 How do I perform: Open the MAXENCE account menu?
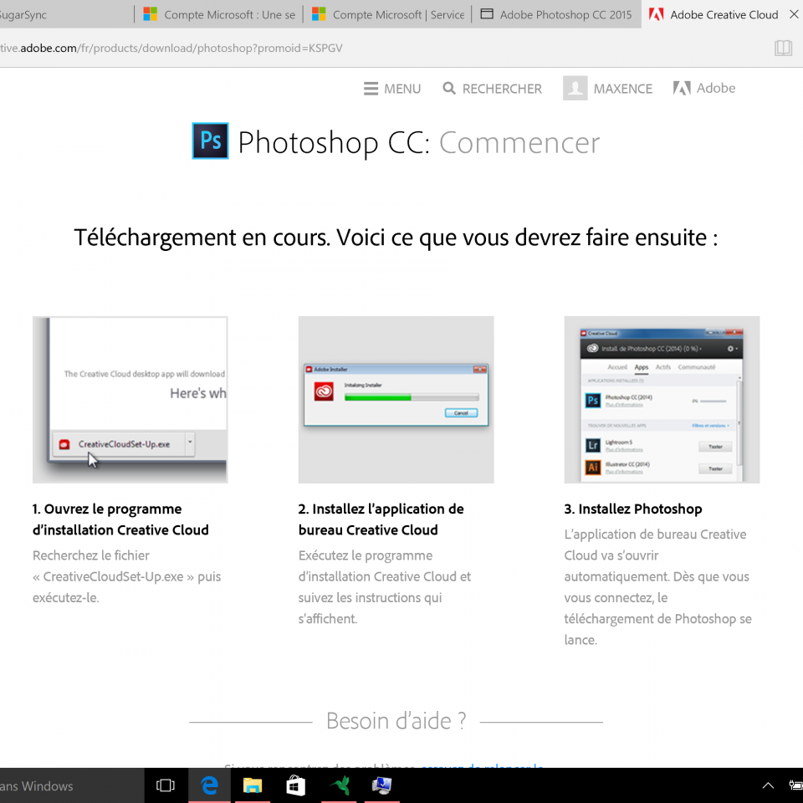622,90
